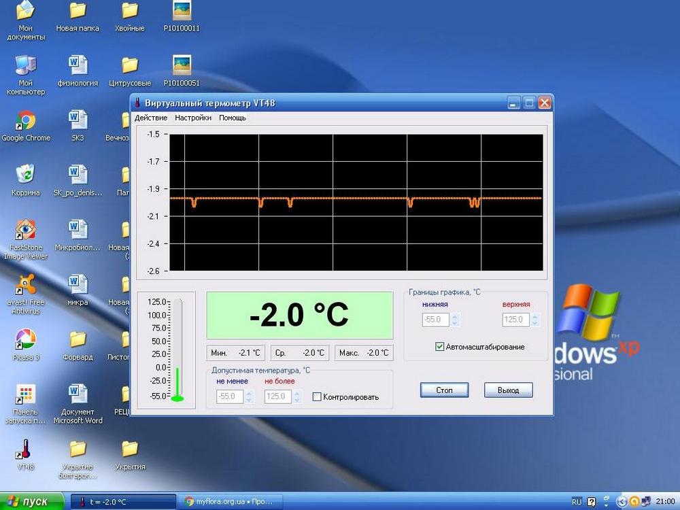Open the Помощь menu

pos(233,118)
